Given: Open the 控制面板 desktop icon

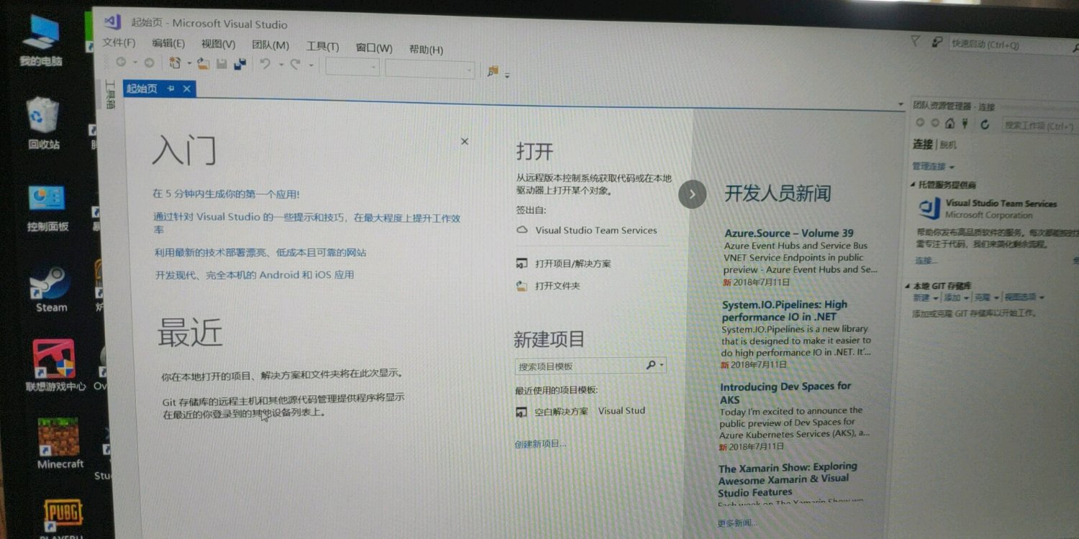Looking at the screenshot, I should tap(47, 208).
